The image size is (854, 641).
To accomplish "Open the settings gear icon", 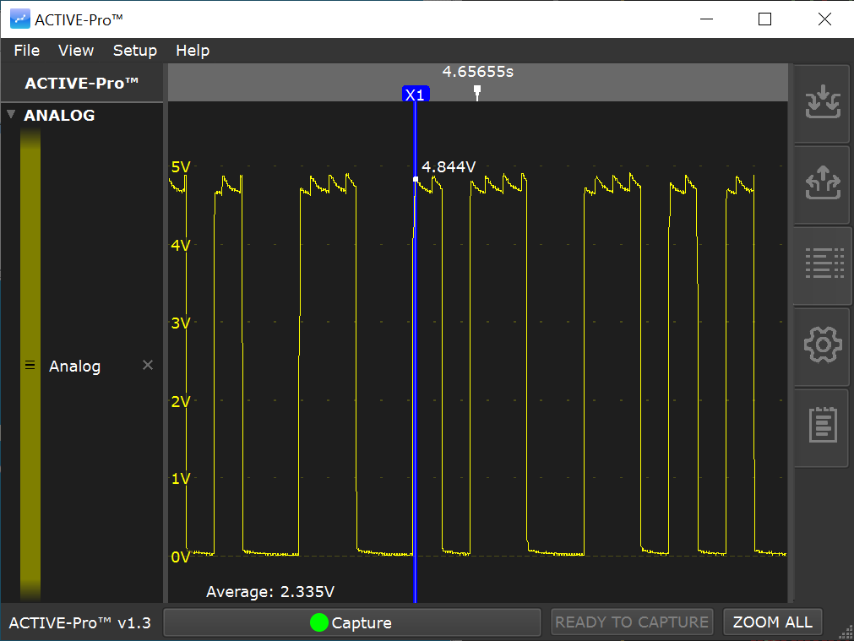I will click(x=823, y=345).
